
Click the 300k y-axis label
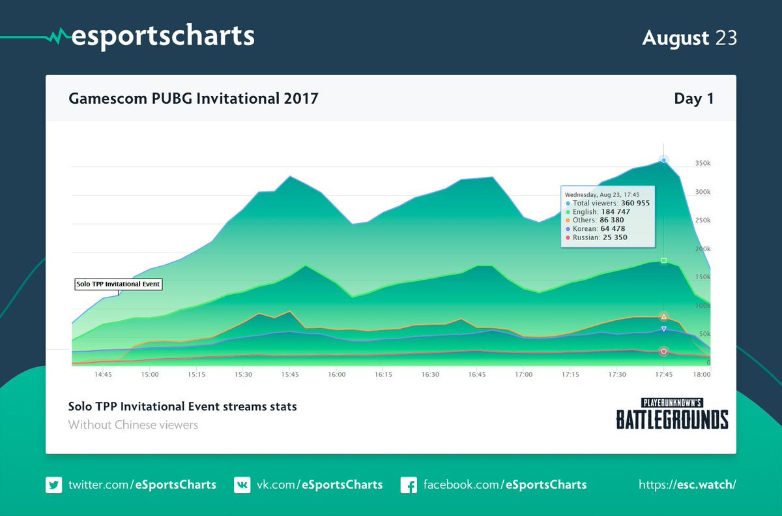(x=703, y=192)
